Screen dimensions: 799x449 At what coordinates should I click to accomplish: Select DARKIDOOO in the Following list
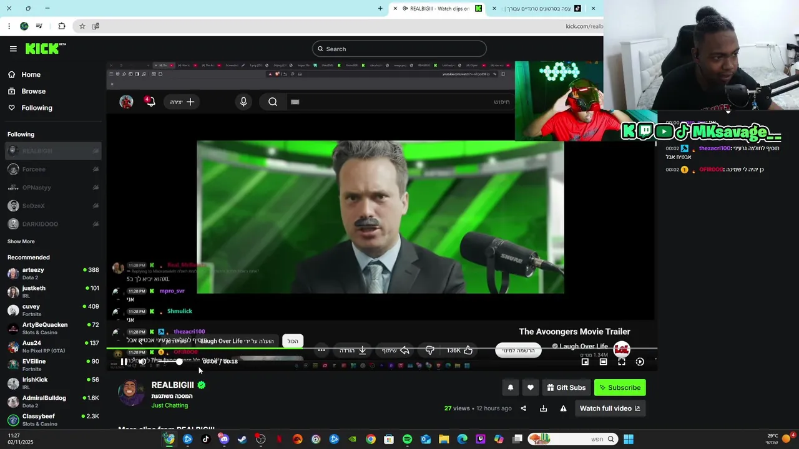tap(53, 224)
